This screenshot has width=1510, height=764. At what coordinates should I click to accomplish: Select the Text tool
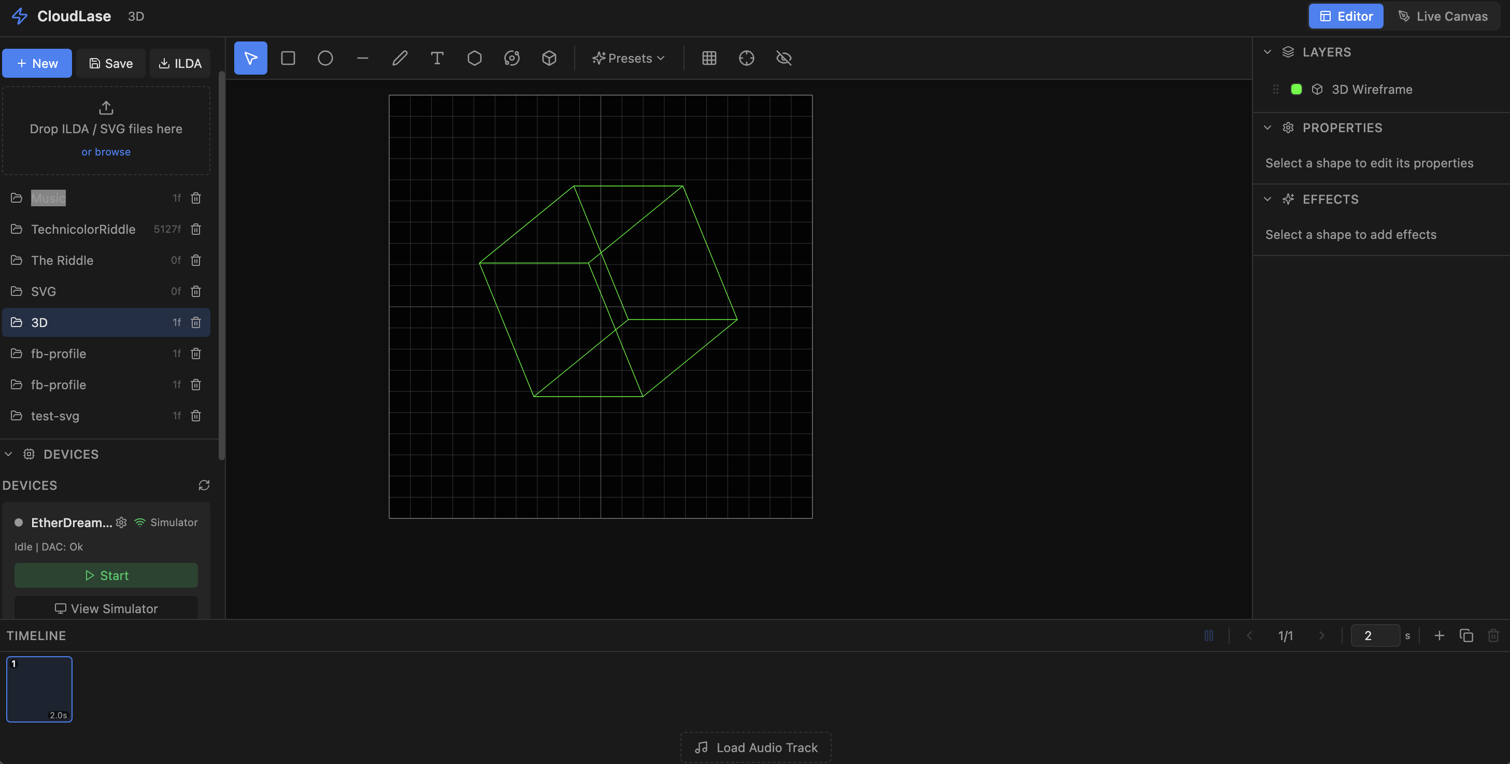pyautogui.click(x=437, y=58)
